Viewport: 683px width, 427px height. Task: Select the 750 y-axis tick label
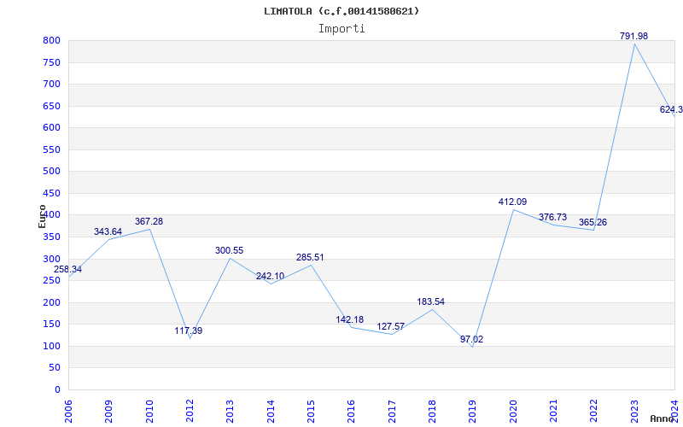pyautogui.click(x=51, y=62)
